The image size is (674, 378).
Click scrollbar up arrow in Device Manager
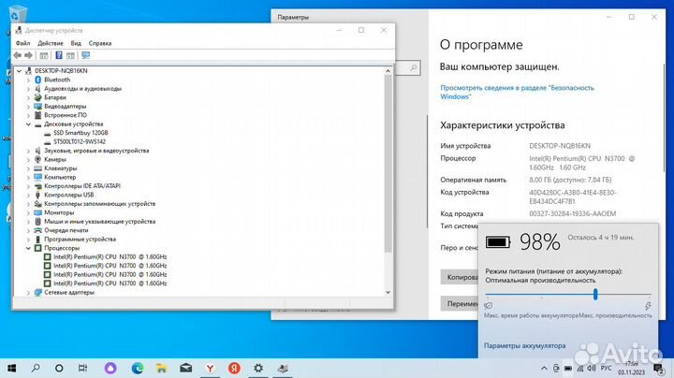(x=388, y=71)
